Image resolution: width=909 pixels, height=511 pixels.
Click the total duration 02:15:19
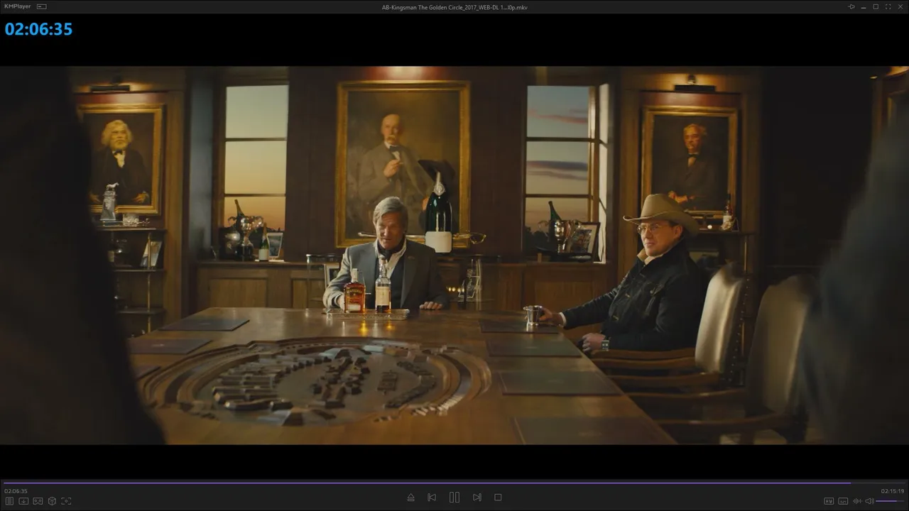pyautogui.click(x=893, y=491)
